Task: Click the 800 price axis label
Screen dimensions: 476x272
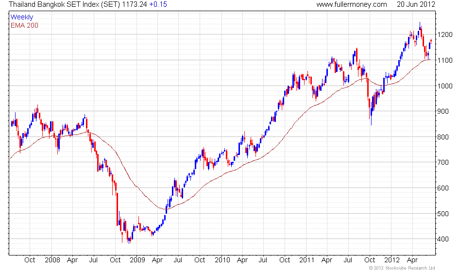Action: [443, 137]
